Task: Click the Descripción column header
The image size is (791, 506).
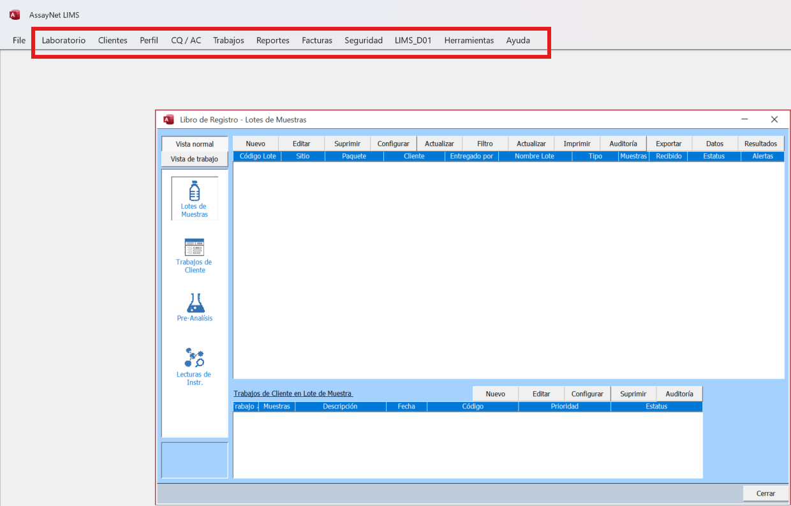Action: tap(340, 406)
